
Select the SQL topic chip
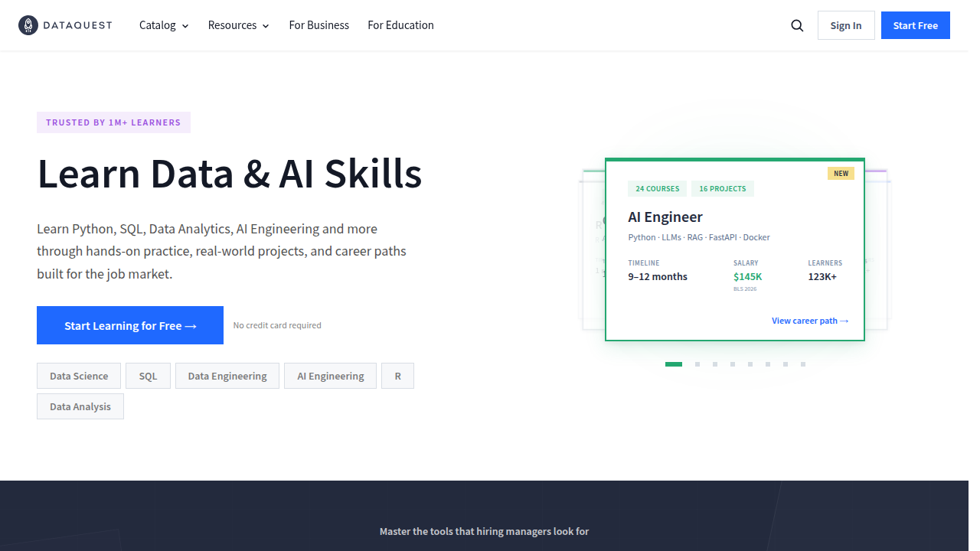coord(148,376)
